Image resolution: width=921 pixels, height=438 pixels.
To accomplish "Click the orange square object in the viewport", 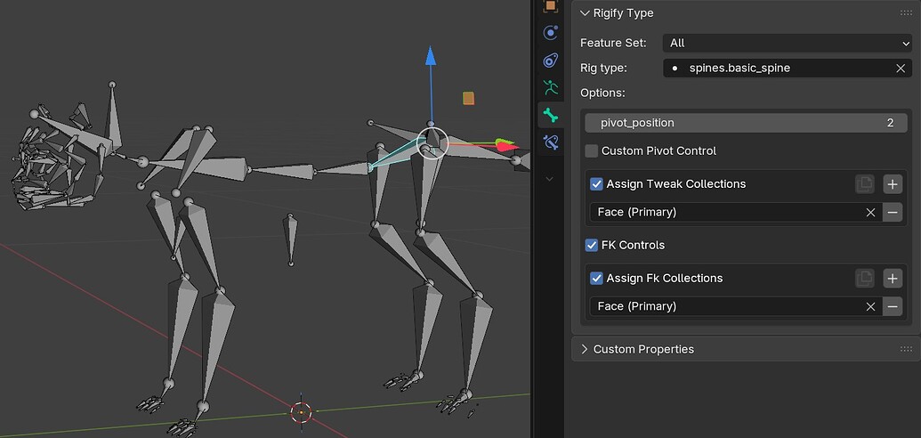I will coord(468,98).
